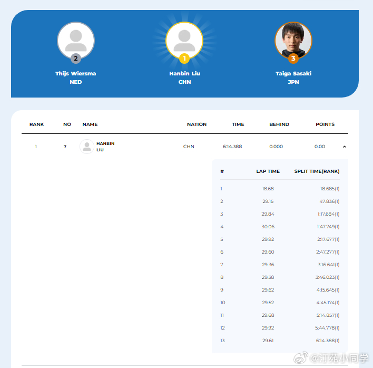Click the NATION column header
This screenshot has width=373, height=368.
pyautogui.click(x=197, y=124)
